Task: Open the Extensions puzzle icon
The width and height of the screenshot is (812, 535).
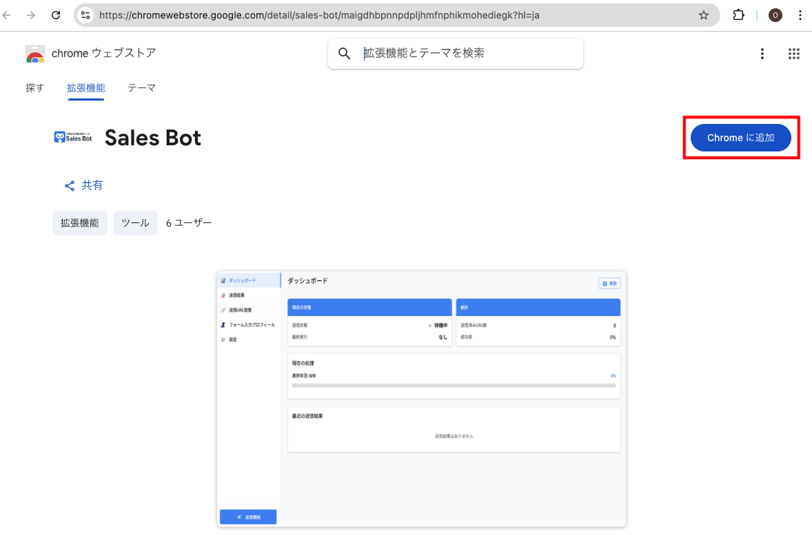Action: point(738,15)
